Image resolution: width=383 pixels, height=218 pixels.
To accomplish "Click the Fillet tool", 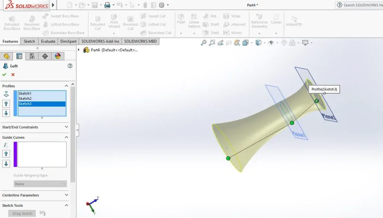I will [x=181, y=19].
